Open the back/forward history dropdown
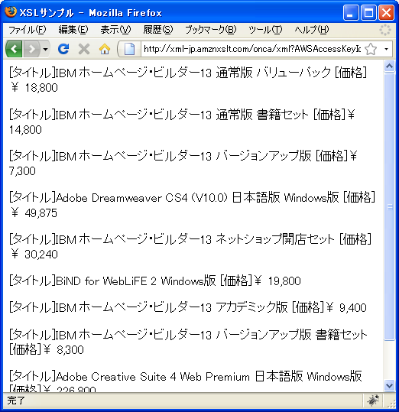Image resolution: width=399 pixels, height=412 pixels. [45, 49]
